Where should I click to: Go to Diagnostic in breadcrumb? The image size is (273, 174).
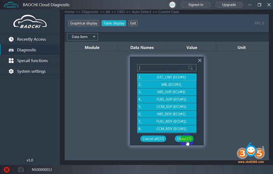(90, 12)
